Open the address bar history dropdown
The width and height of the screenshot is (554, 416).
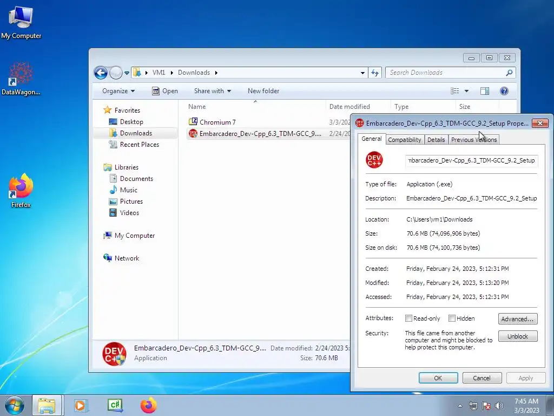362,73
